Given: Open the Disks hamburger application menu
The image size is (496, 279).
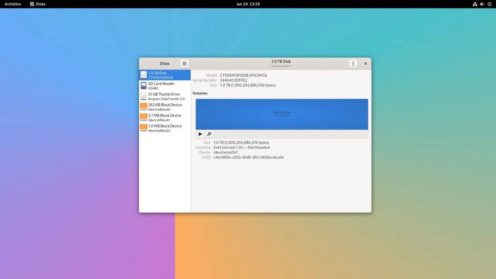Looking at the screenshot, I should point(184,64).
